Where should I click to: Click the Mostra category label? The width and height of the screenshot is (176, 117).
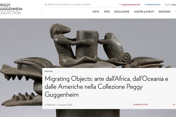click(49, 71)
